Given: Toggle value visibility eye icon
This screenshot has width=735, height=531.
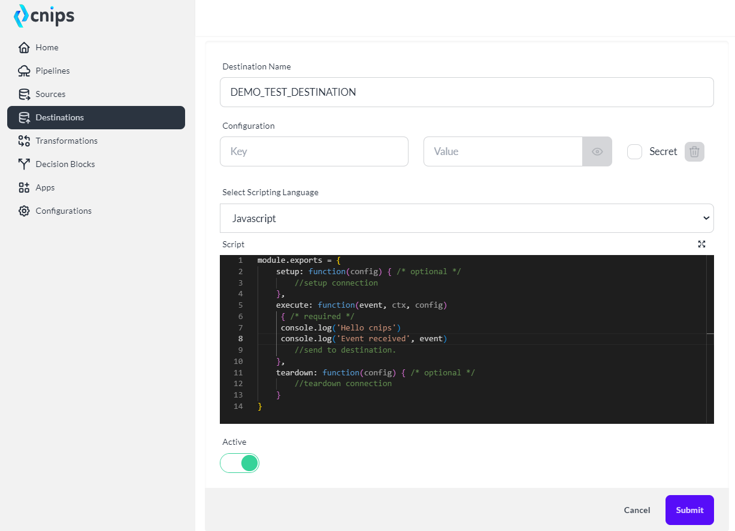Looking at the screenshot, I should click(597, 151).
